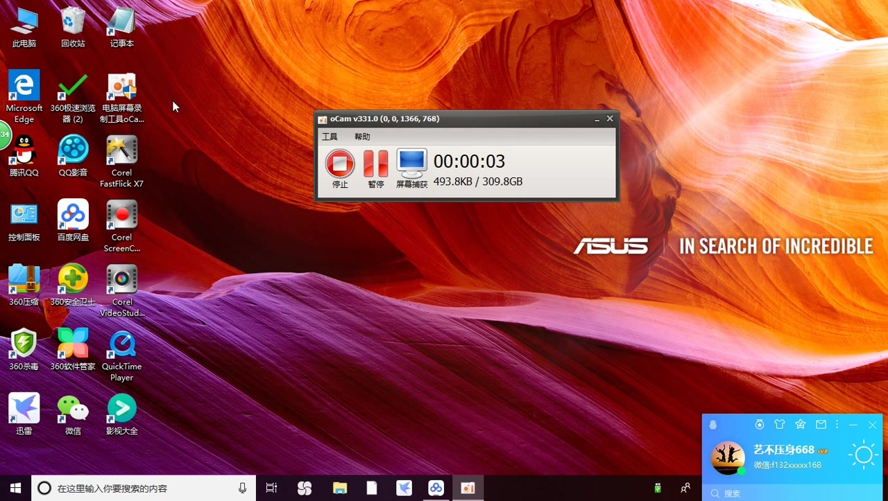
Task: Open the T-shirt skin icon in QQ
Action: click(x=780, y=424)
